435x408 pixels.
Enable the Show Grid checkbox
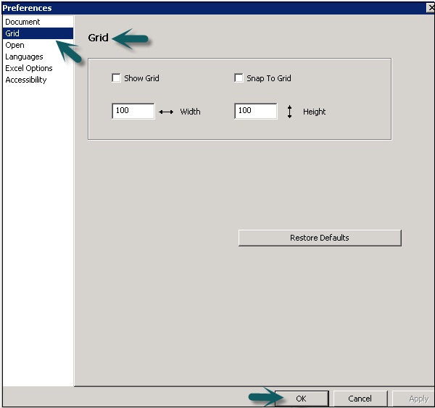(x=117, y=78)
